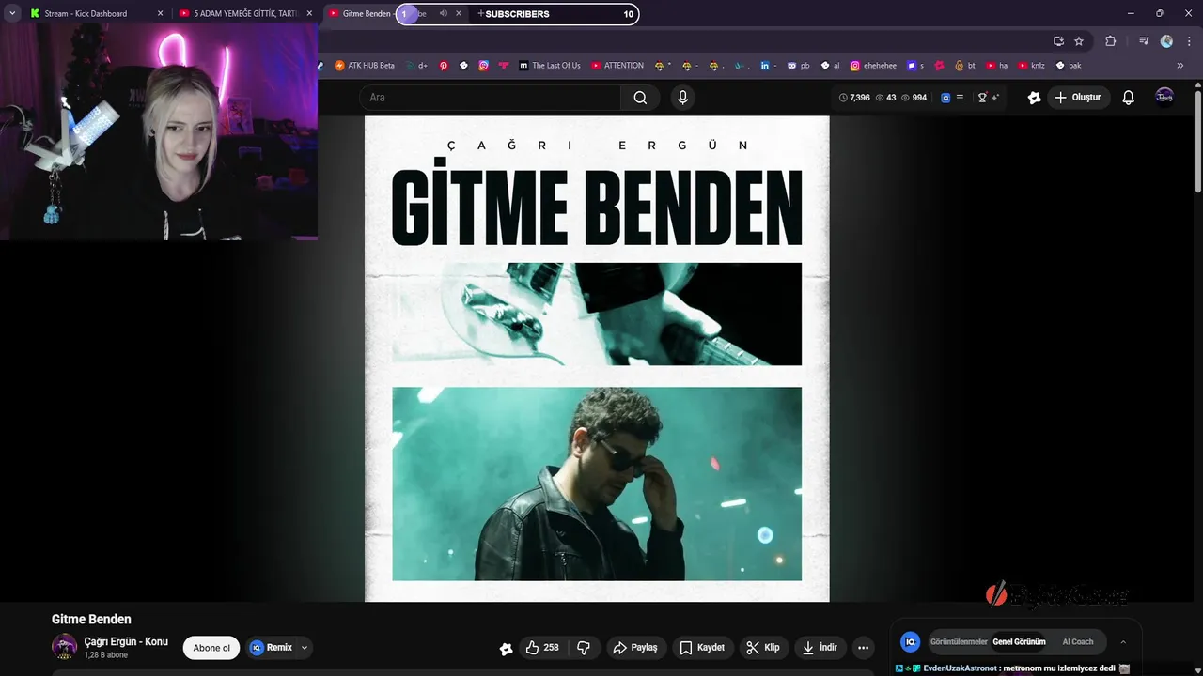Open the Çağrı Ergün - Konu channel
Image resolution: width=1203 pixels, height=676 pixels.
126,641
